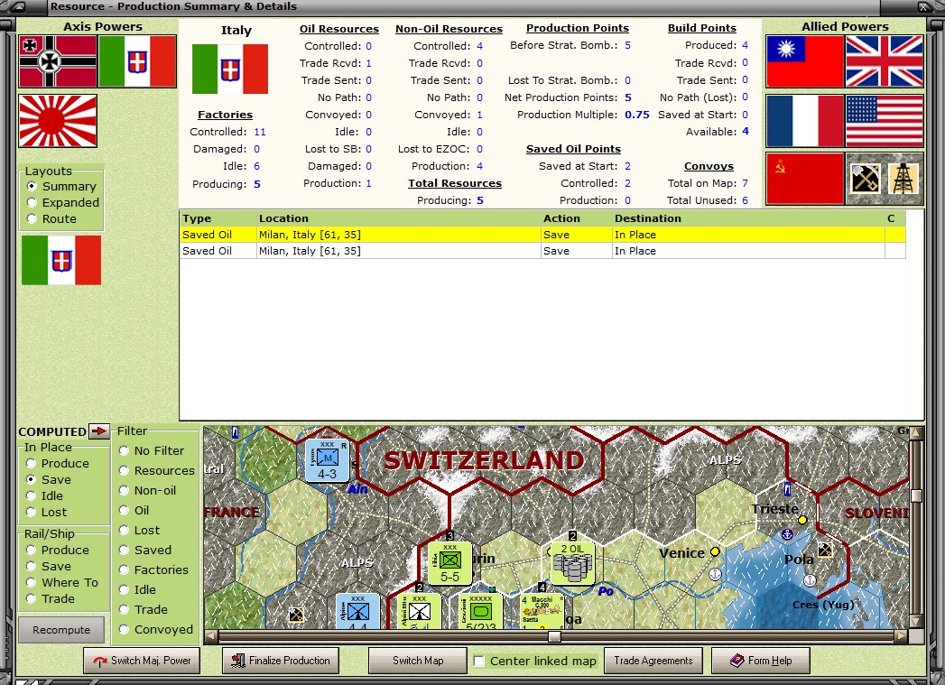Select the 2 OIL barrels counter on map

(x=572, y=564)
